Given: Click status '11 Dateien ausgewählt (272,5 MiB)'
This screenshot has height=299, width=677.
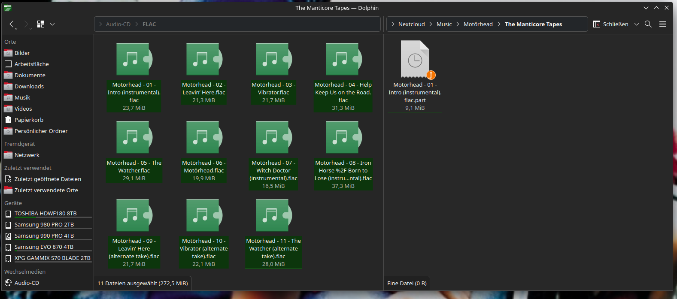Looking at the screenshot, I should 143,283.
